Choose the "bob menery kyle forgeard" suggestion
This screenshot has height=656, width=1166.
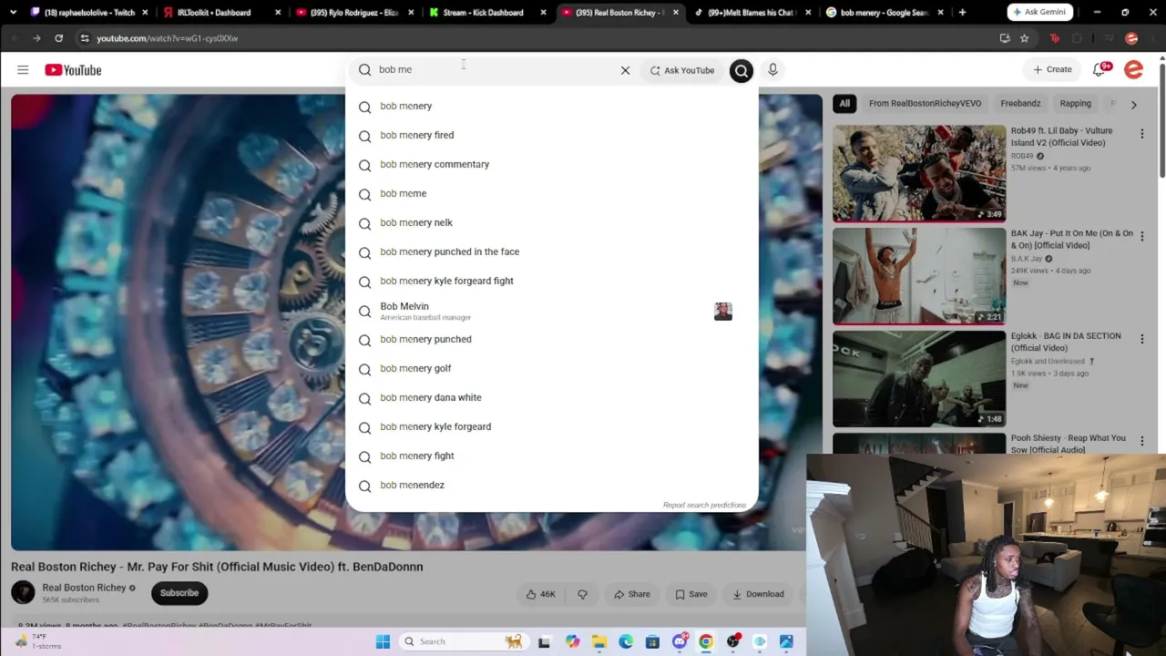pyautogui.click(x=551, y=426)
